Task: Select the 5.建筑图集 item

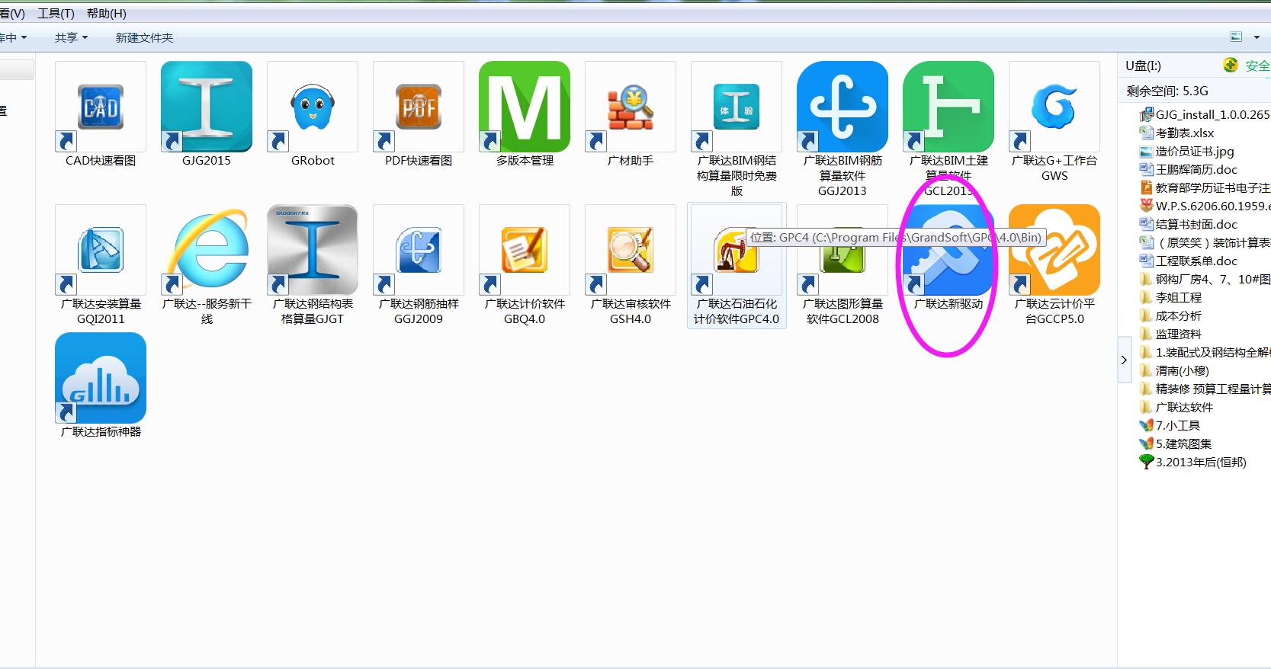Action: pyautogui.click(x=1175, y=443)
